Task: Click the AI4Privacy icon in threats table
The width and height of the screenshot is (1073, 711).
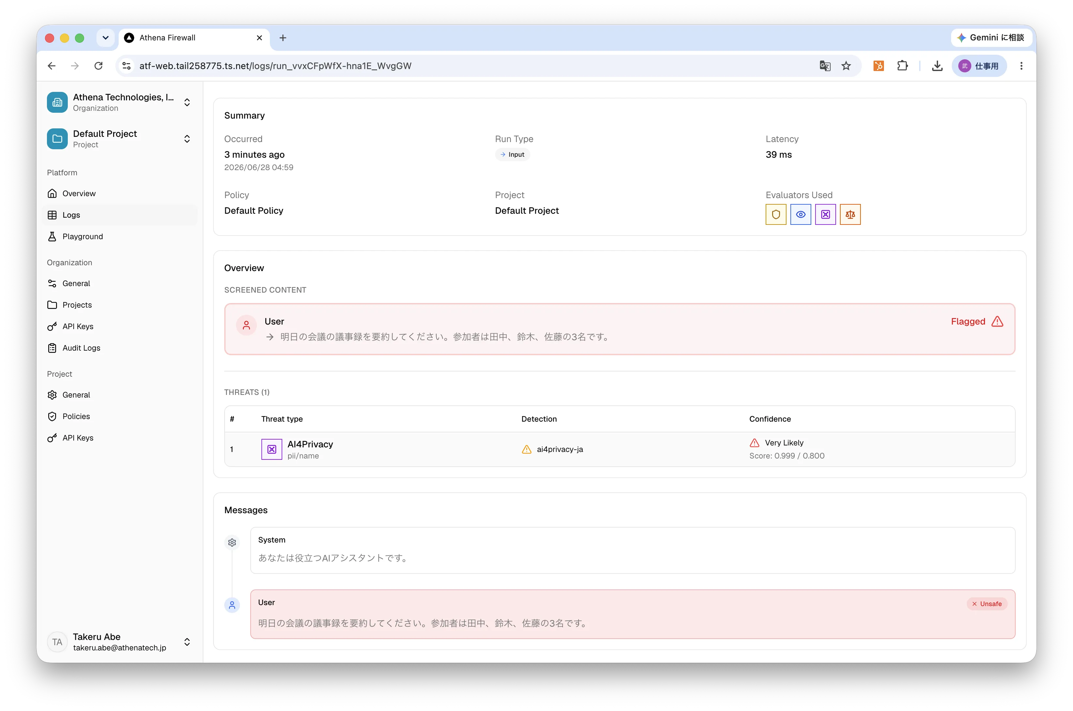Action: click(272, 449)
